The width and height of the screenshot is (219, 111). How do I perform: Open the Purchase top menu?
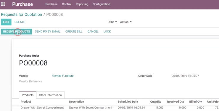[51, 4]
